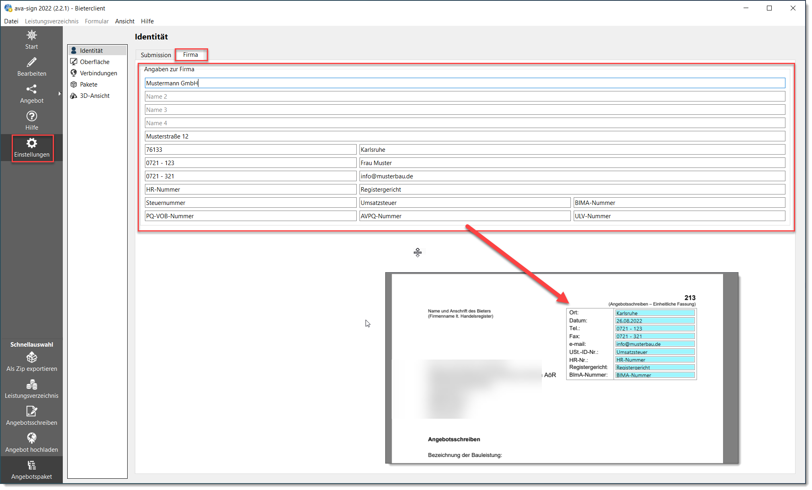Click the Karlsruhe city field

pyautogui.click(x=572, y=149)
